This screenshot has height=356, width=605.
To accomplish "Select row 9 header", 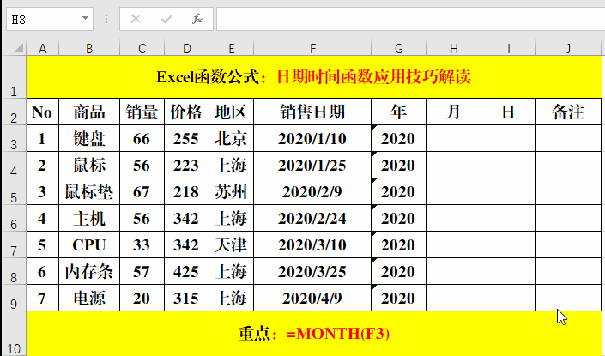I will 14,298.
